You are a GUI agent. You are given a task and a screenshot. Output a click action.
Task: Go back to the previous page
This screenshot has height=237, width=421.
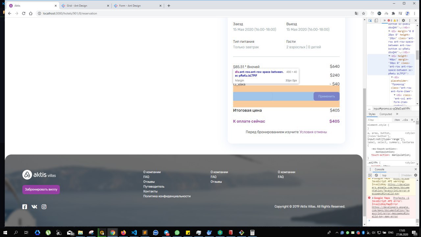click(x=10, y=13)
